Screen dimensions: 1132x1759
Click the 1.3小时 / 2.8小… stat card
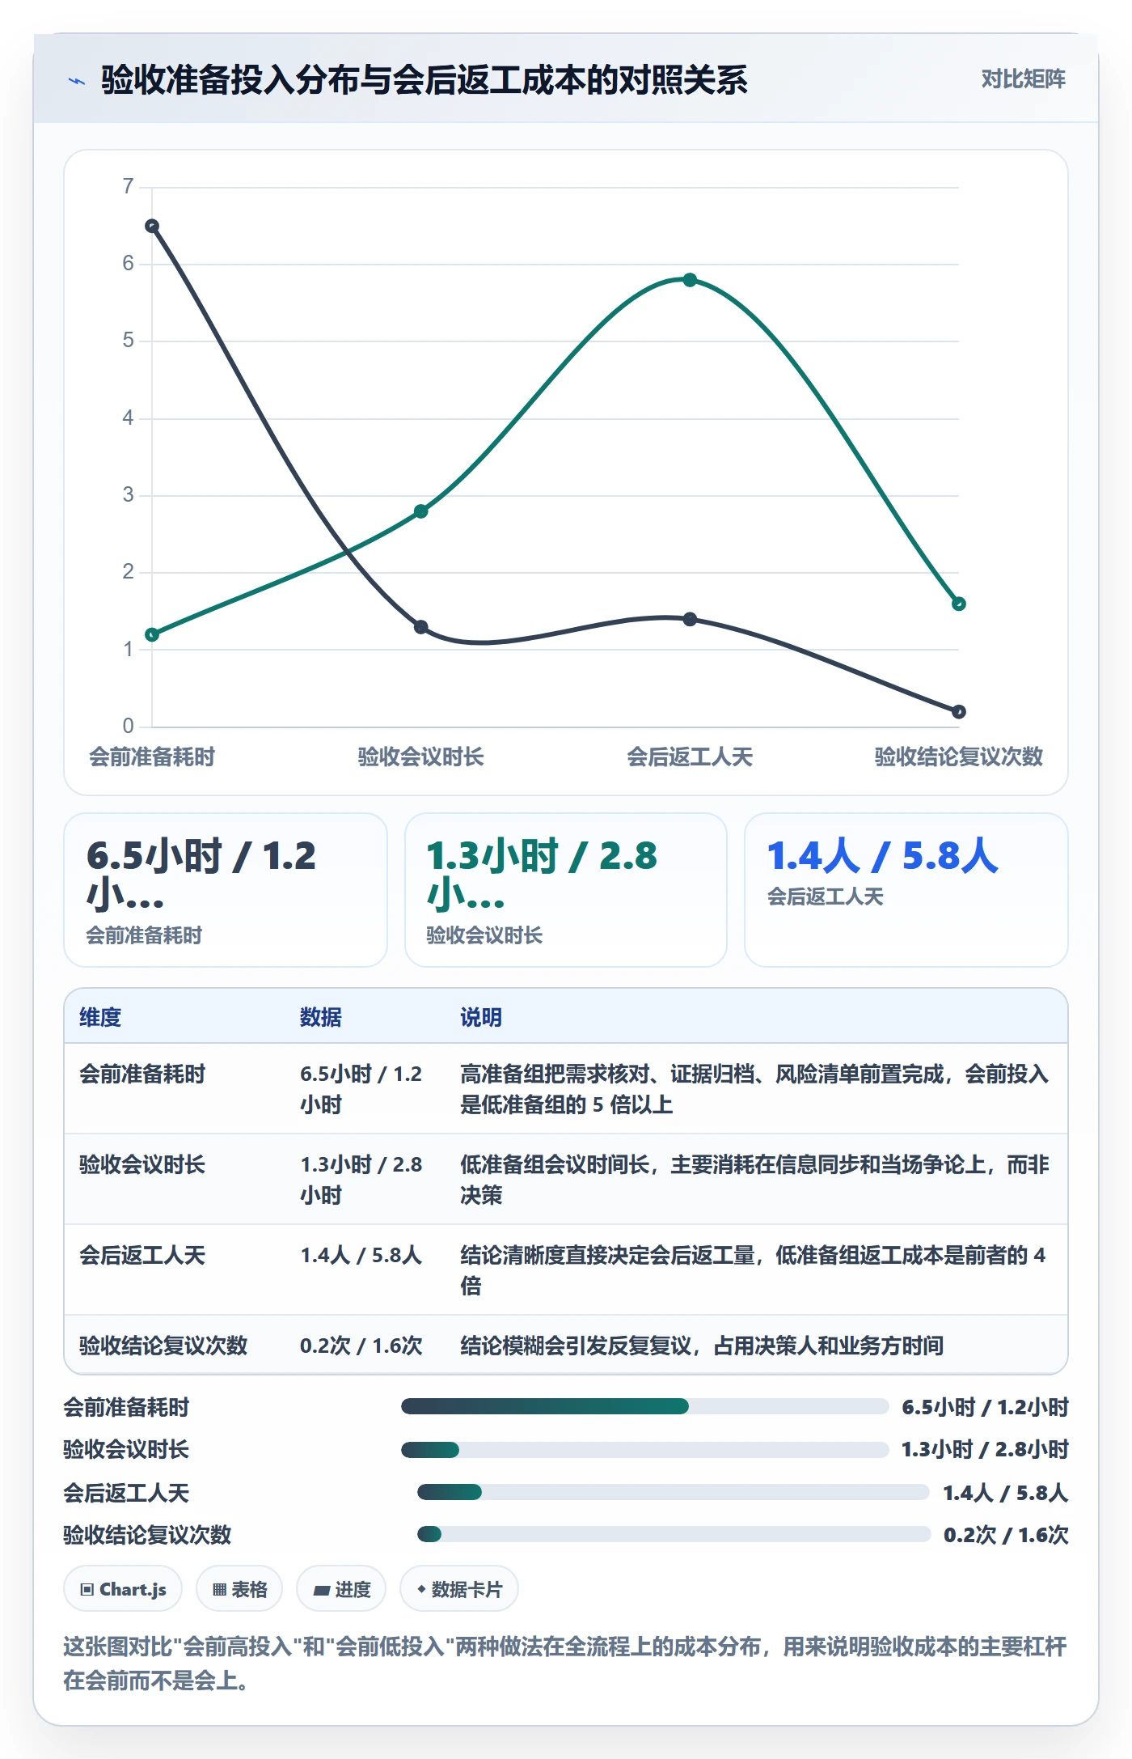566,890
